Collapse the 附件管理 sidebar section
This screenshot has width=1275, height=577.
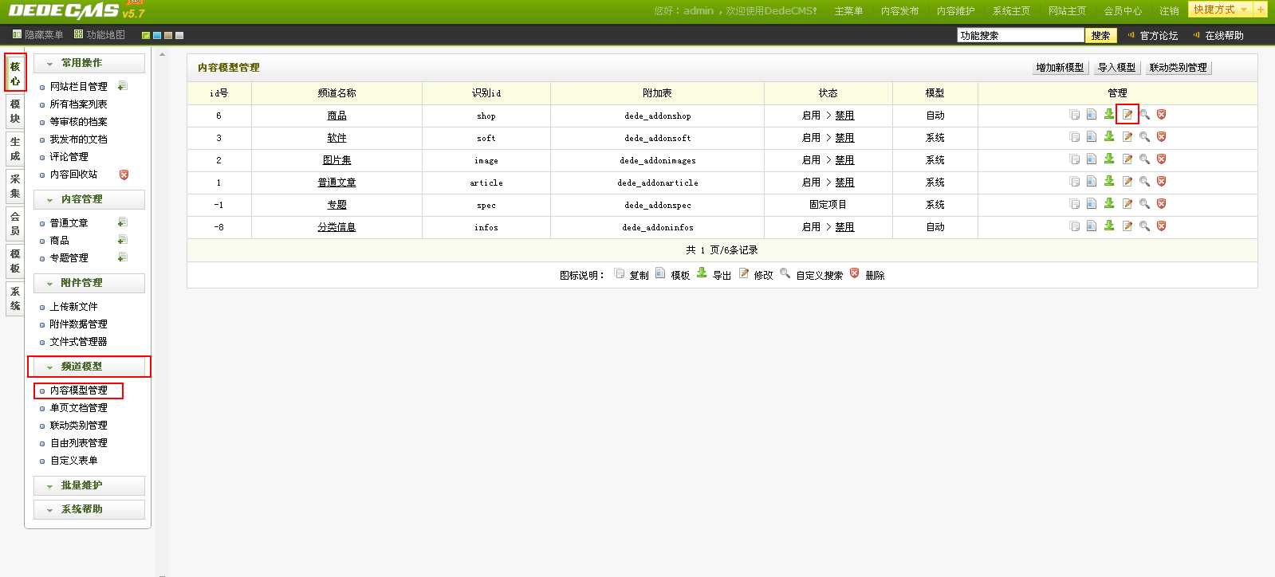(89, 283)
